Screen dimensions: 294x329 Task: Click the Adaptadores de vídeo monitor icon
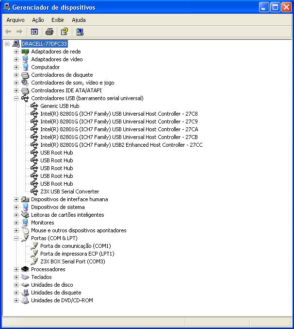pos(25,59)
